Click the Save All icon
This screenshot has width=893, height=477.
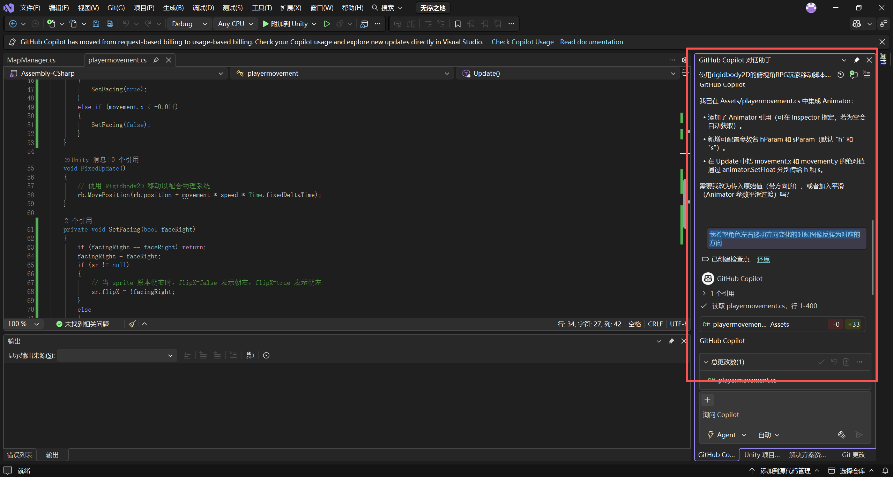click(110, 24)
